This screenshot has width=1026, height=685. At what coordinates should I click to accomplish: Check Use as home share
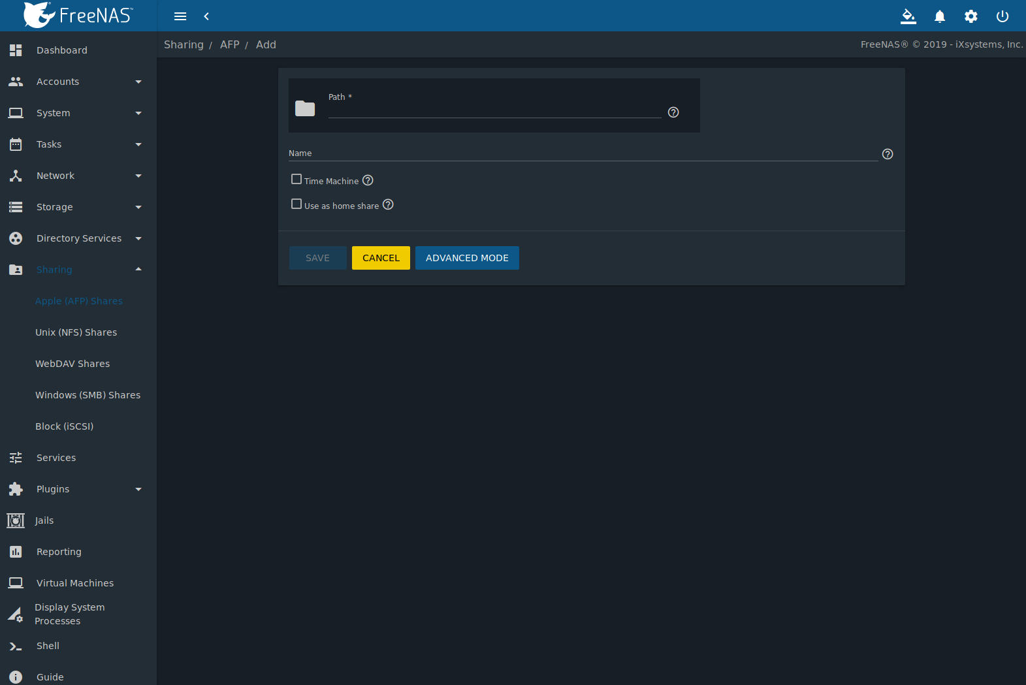pos(297,204)
